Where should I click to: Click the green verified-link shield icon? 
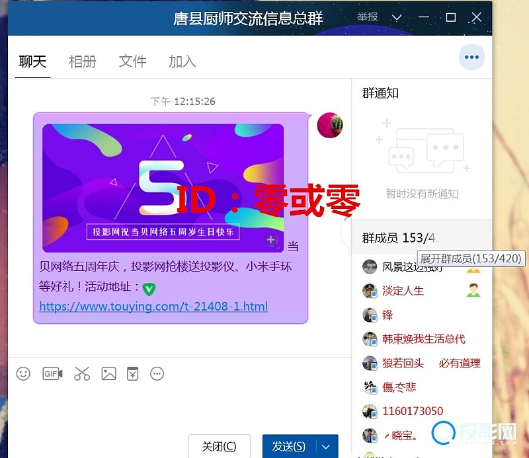point(149,289)
